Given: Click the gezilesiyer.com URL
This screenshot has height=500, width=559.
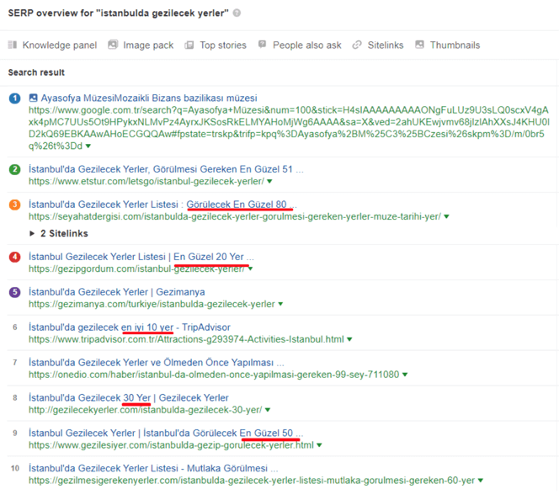Looking at the screenshot, I should coord(171,445).
